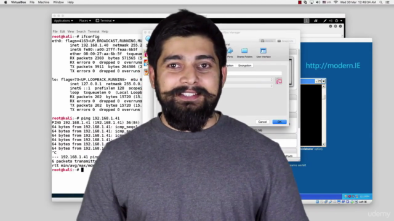Open the Apple menu
394x221 pixels.
pyautogui.click(x=6, y=2)
